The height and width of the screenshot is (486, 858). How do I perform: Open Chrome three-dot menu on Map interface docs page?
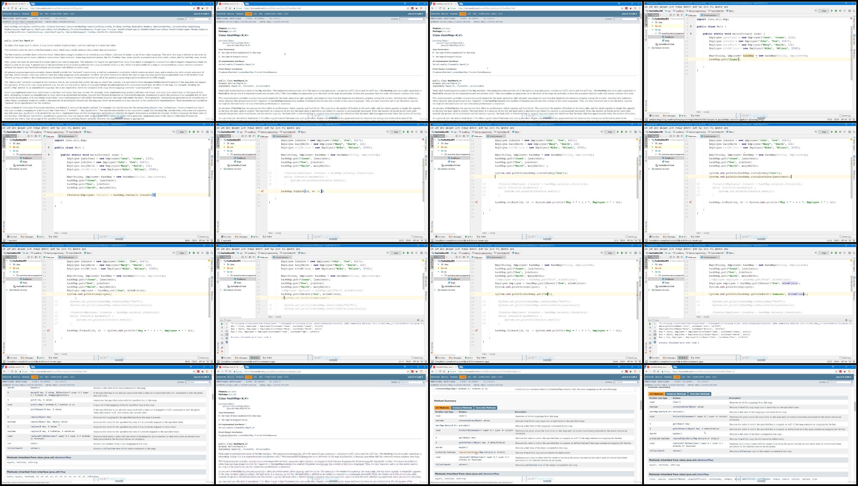(x=212, y=8)
